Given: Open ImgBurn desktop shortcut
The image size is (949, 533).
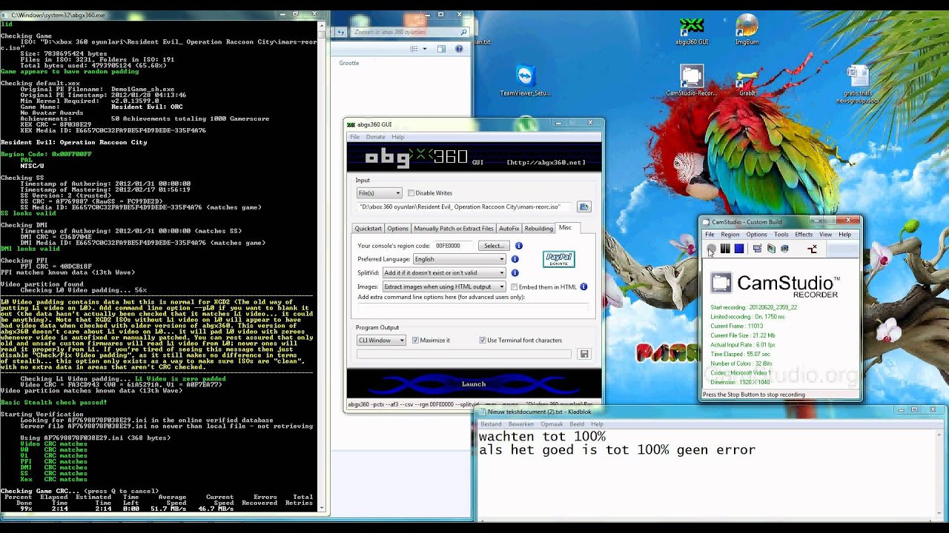Looking at the screenshot, I should (x=747, y=30).
